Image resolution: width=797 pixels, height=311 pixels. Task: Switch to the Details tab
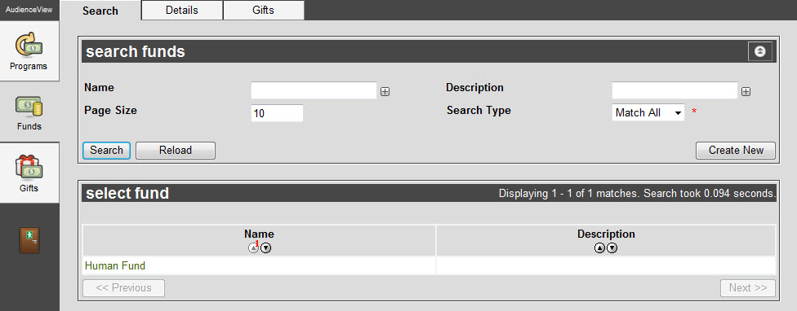[182, 10]
